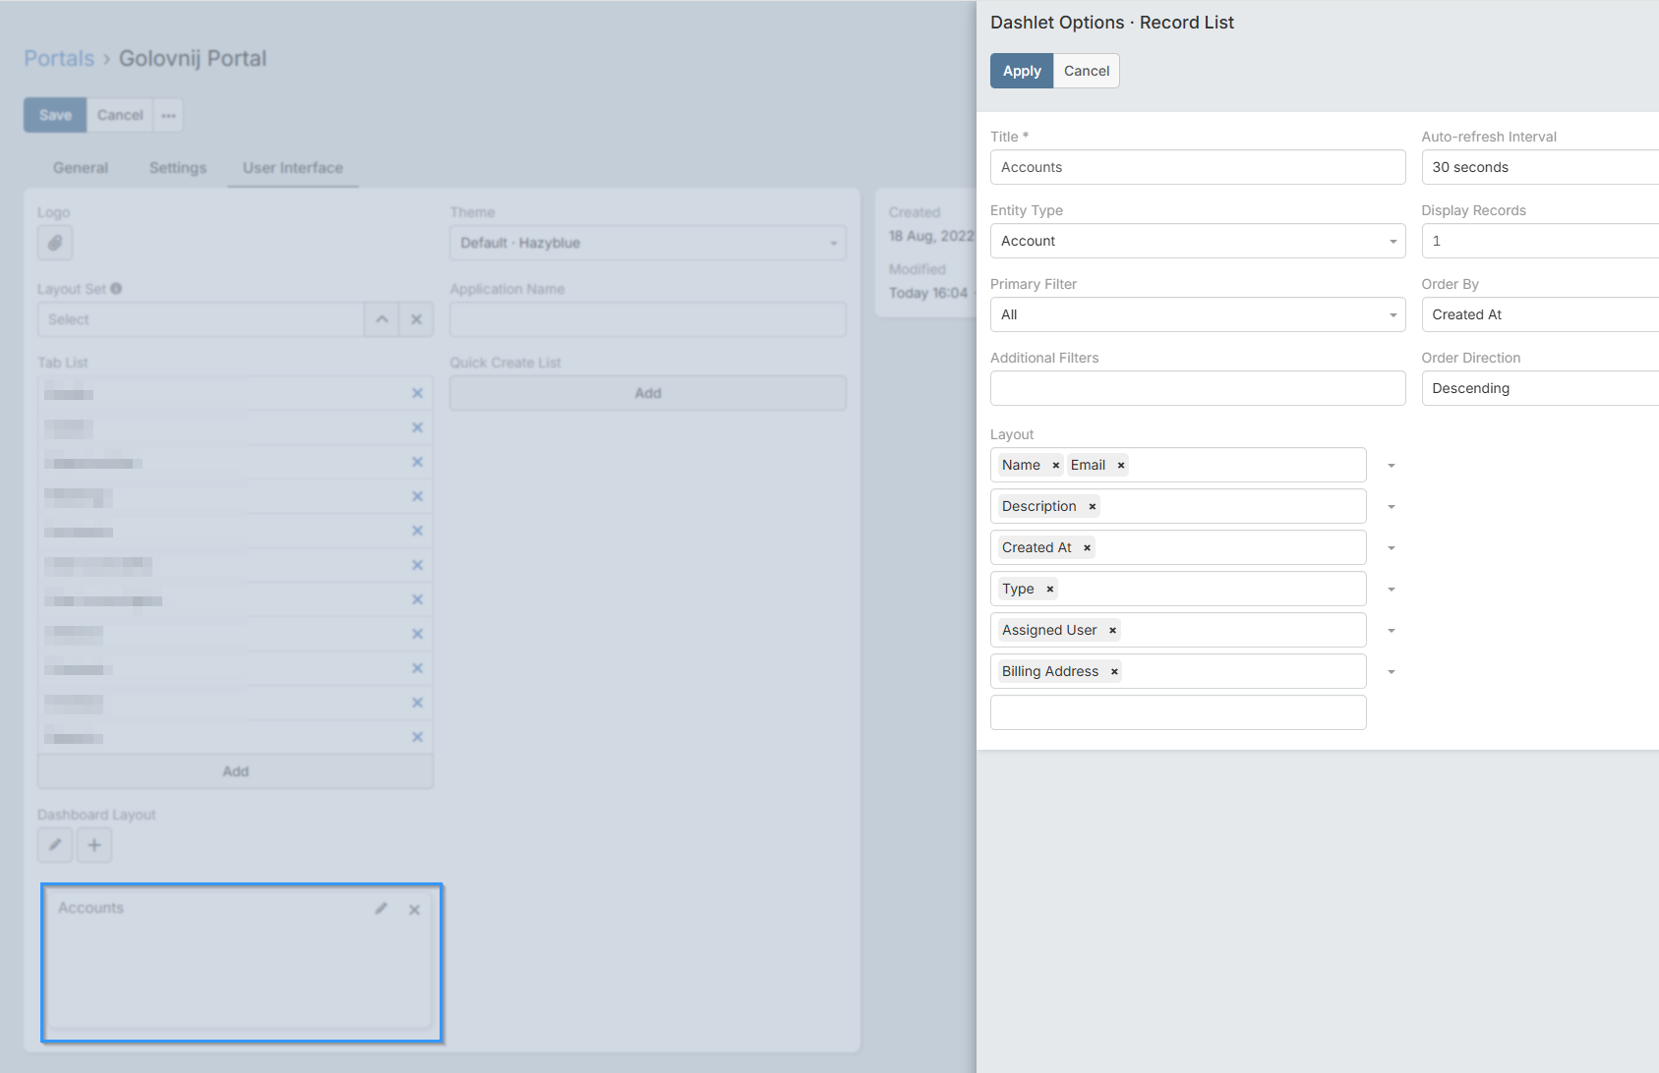Open the Portals breadcrumb link
This screenshot has width=1659, height=1073.
(59, 59)
